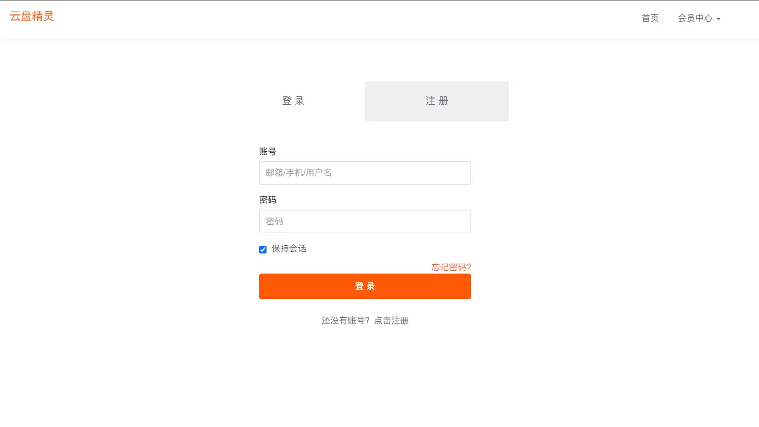Focus the 账号 input field

pyautogui.click(x=365, y=173)
